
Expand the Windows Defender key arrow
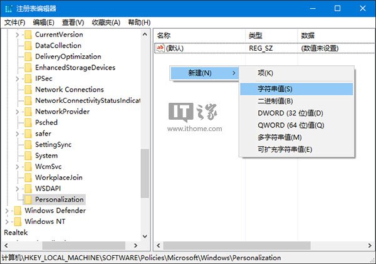point(6,211)
